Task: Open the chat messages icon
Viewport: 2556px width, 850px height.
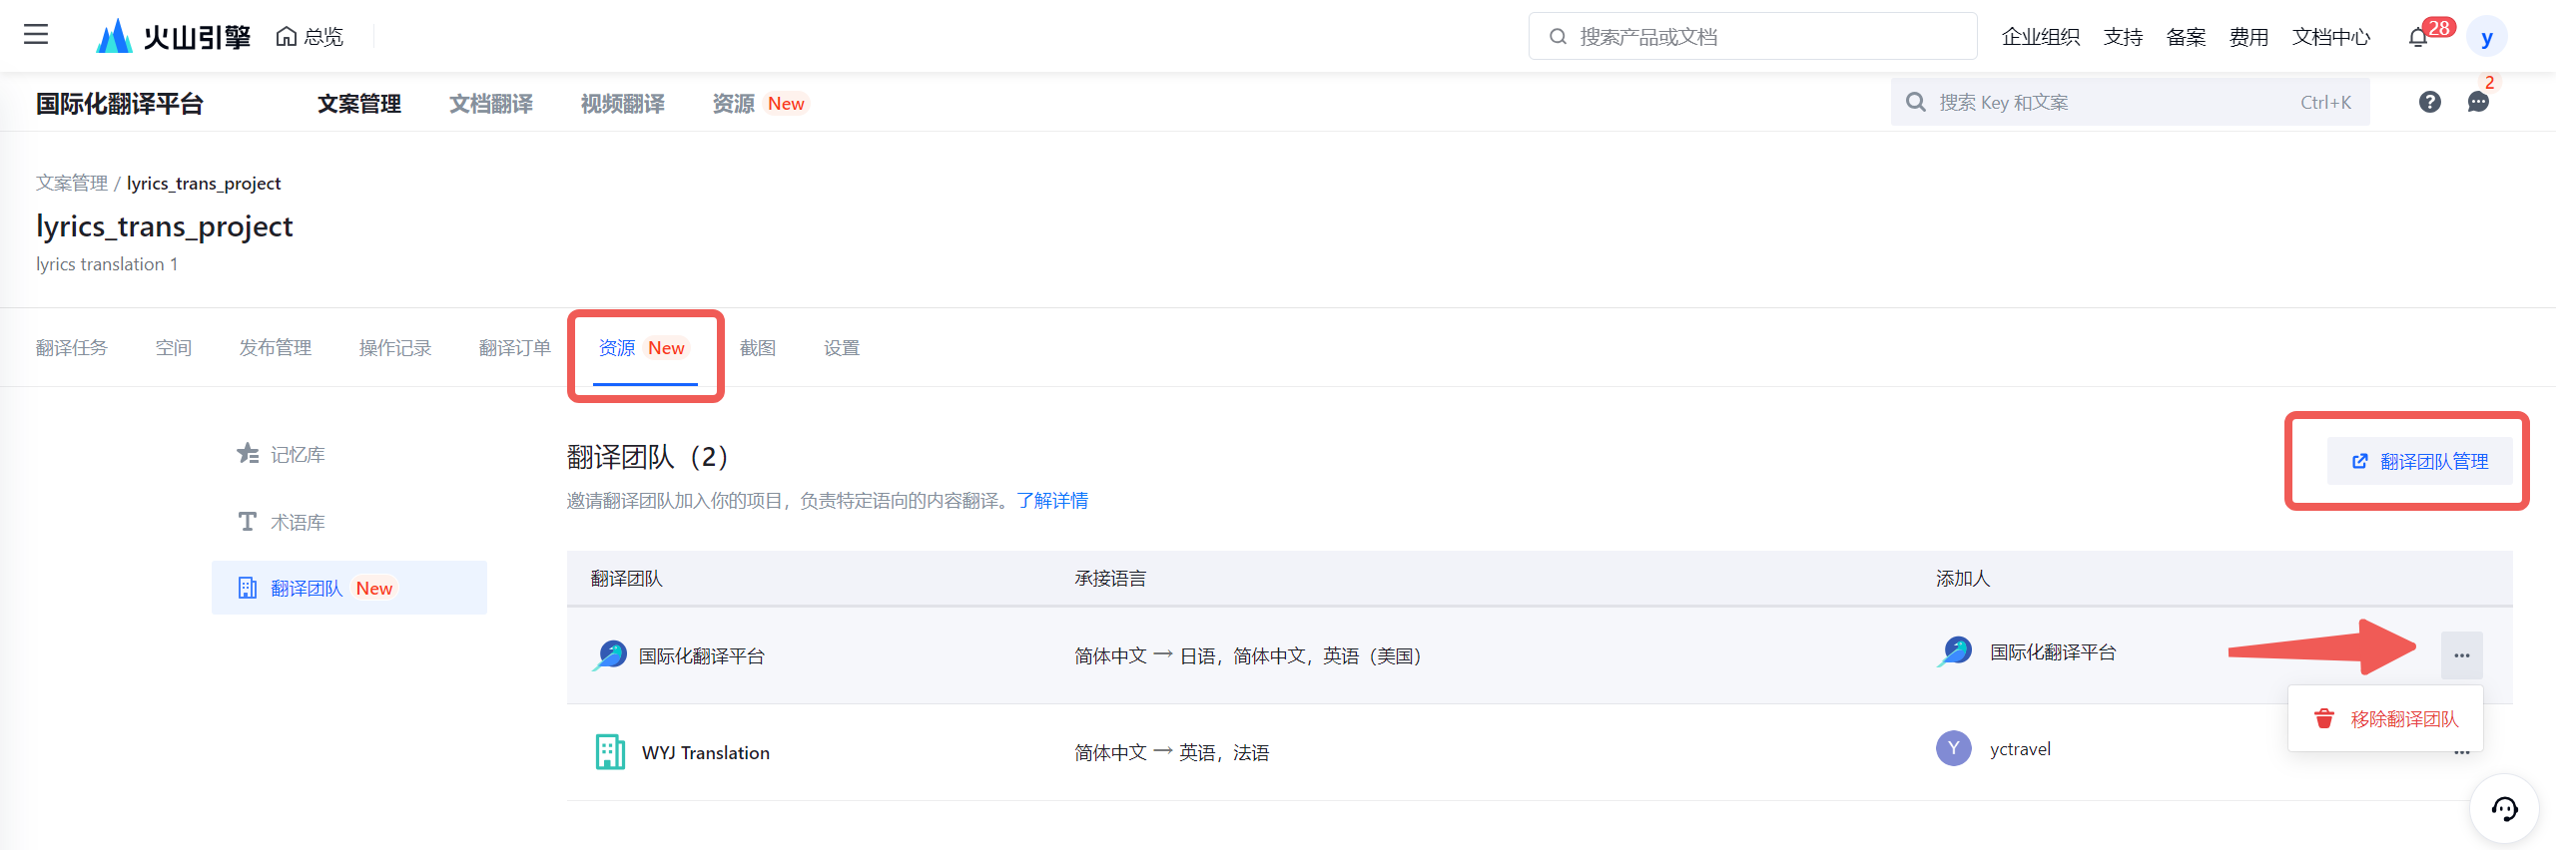Action: coord(2478,102)
